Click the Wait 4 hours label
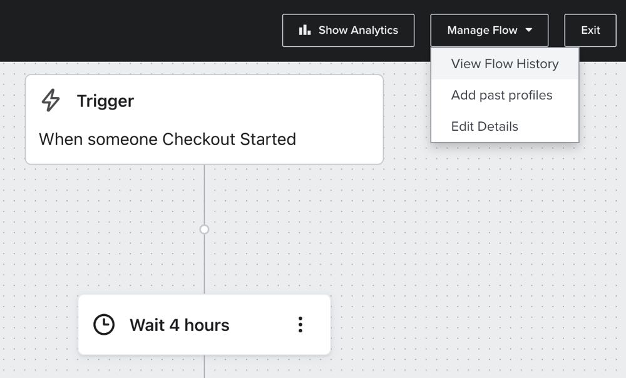Screen dimensions: 626x378 [x=180, y=325]
